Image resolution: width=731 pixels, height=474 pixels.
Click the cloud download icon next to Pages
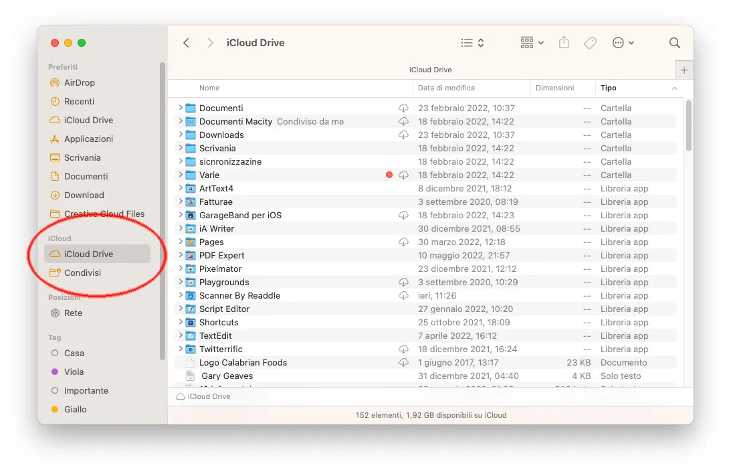[403, 242]
